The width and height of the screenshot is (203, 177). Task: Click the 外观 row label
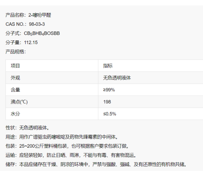click(52, 78)
